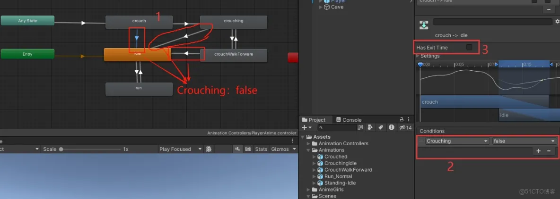Viewport: 560px width, 199px height.
Task: Collapse the Assets folder tree arrow
Action: pyautogui.click(x=303, y=137)
